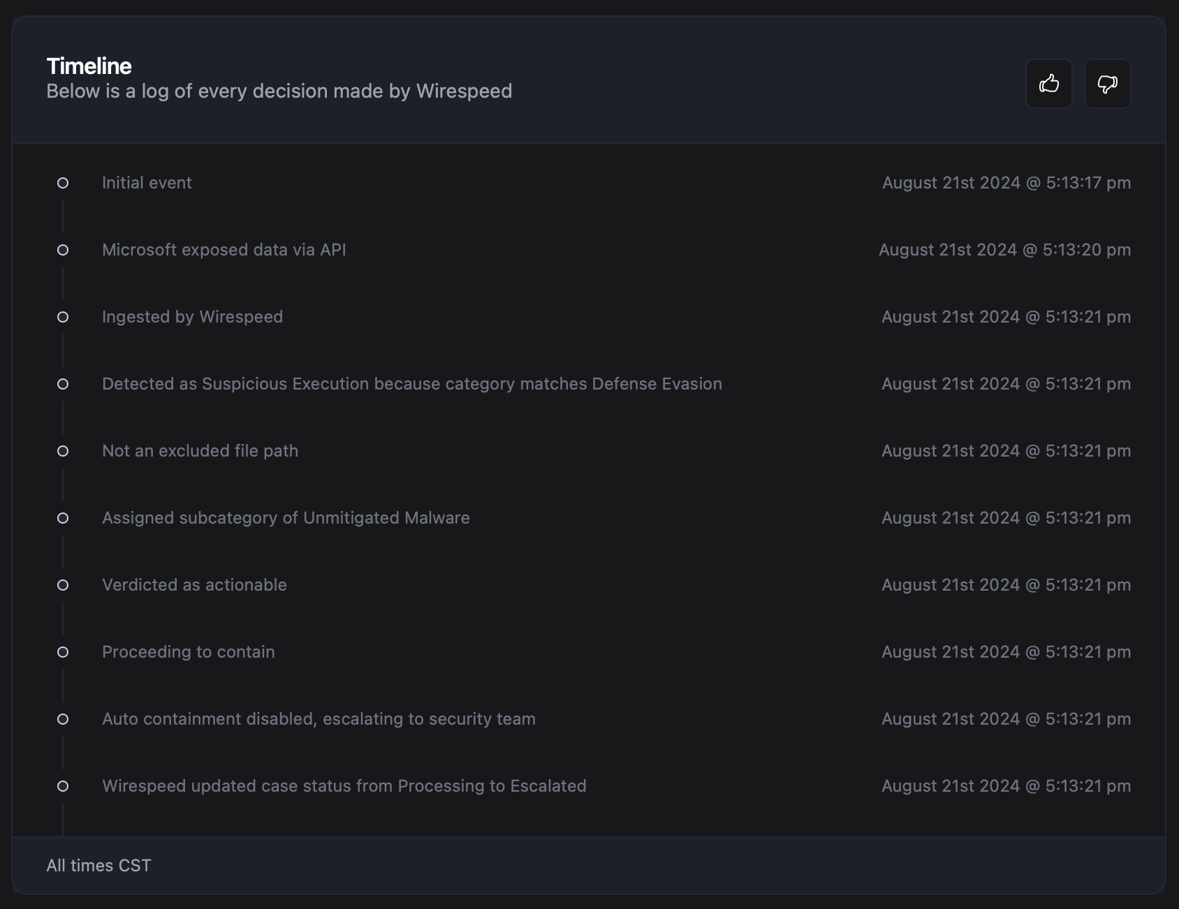Select the August 21st 5:13:17 pm timestamp
The height and width of the screenshot is (909, 1179).
coord(1006,182)
